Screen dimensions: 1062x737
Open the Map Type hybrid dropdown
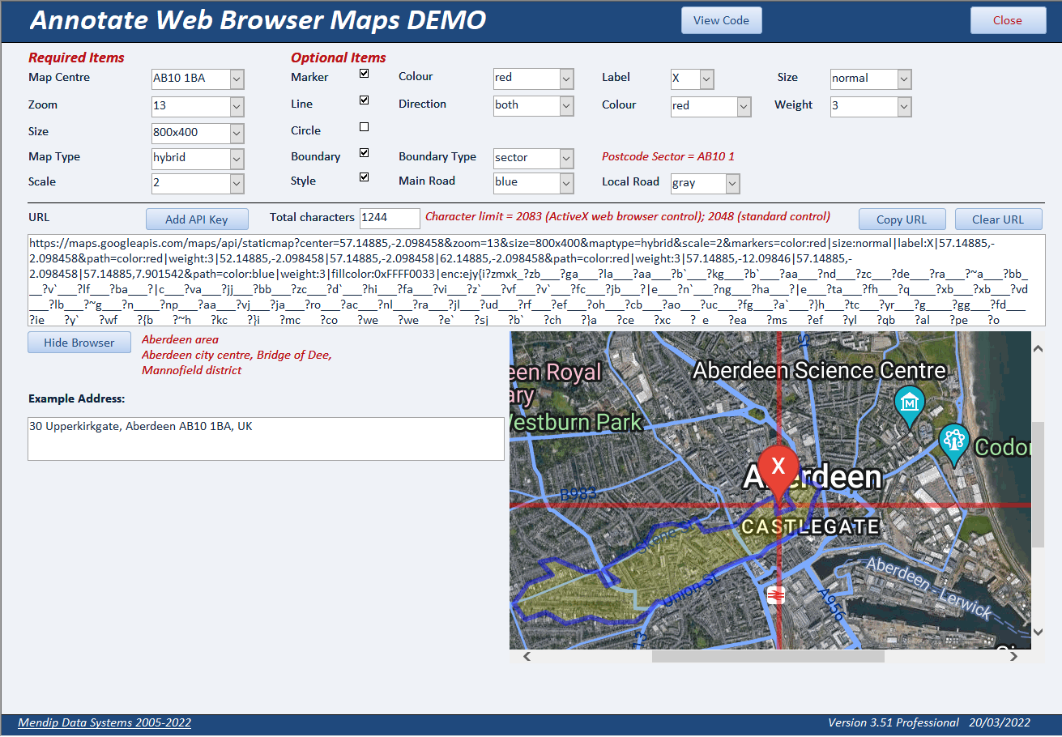click(237, 158)
